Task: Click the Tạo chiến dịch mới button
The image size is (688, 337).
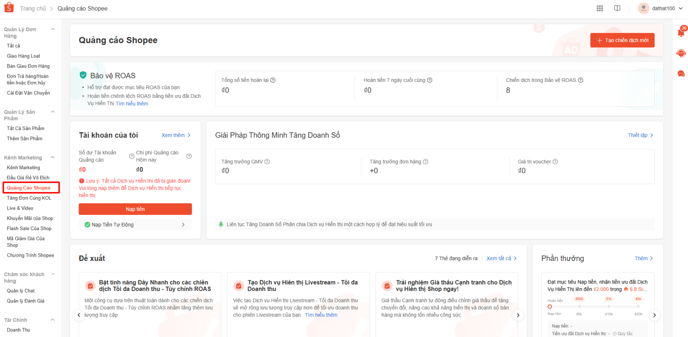Action: (x=622, y=40)
